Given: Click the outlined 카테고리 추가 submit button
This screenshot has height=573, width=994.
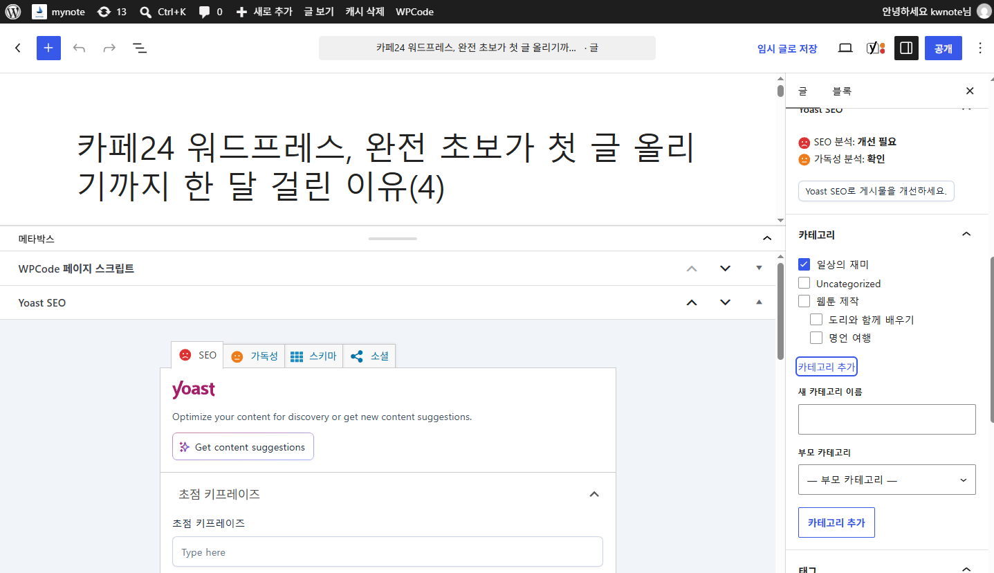Looking at the screenshot, I should (x=836, y=522).
